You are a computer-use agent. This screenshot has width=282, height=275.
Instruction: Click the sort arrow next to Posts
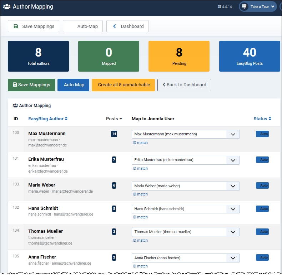pyautogui.click(x=121, y=119)
